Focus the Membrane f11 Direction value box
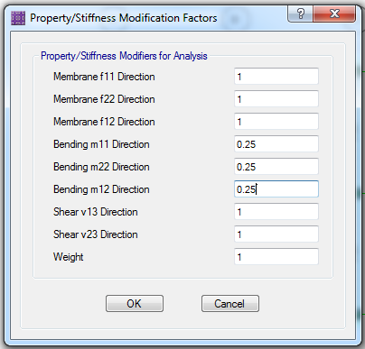The height and width of the screenshot is (349, 365). pyautogui.click(x=276, y=77)
